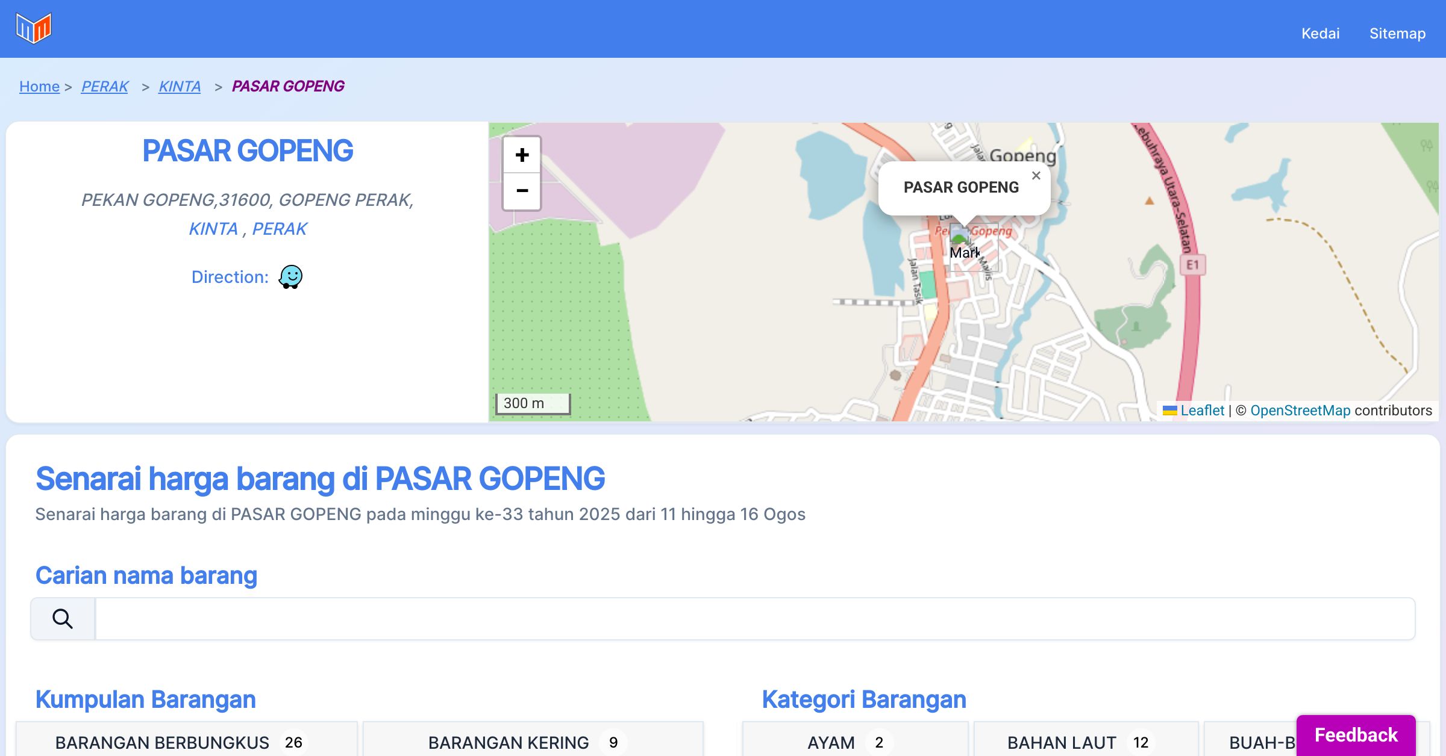The height and width of the screenshot is (756, 1446).
Task: Zoom out on the map
Action: tap(522, 191)
